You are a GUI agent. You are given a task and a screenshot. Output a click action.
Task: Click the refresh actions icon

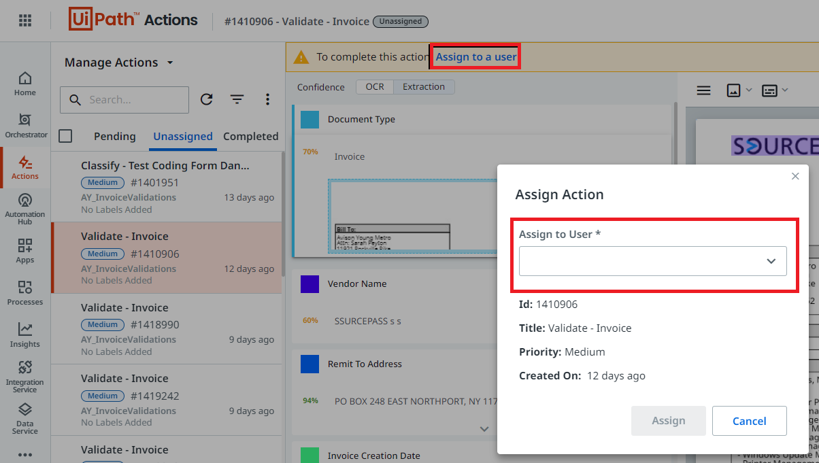[x=207, y=99]
